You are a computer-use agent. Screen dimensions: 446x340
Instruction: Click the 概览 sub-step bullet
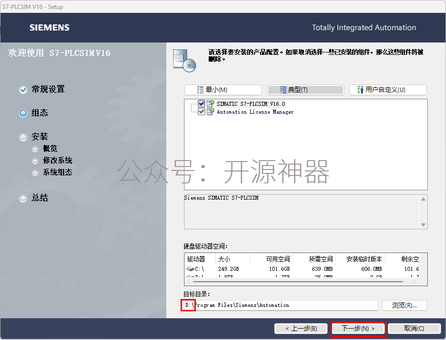tap(35, 149)
